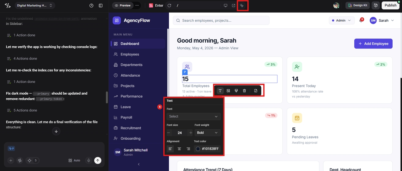The width and height of the screenshot is (402, 171).
Task: Jump to latest message with down arrow
Action: (56, 131)
